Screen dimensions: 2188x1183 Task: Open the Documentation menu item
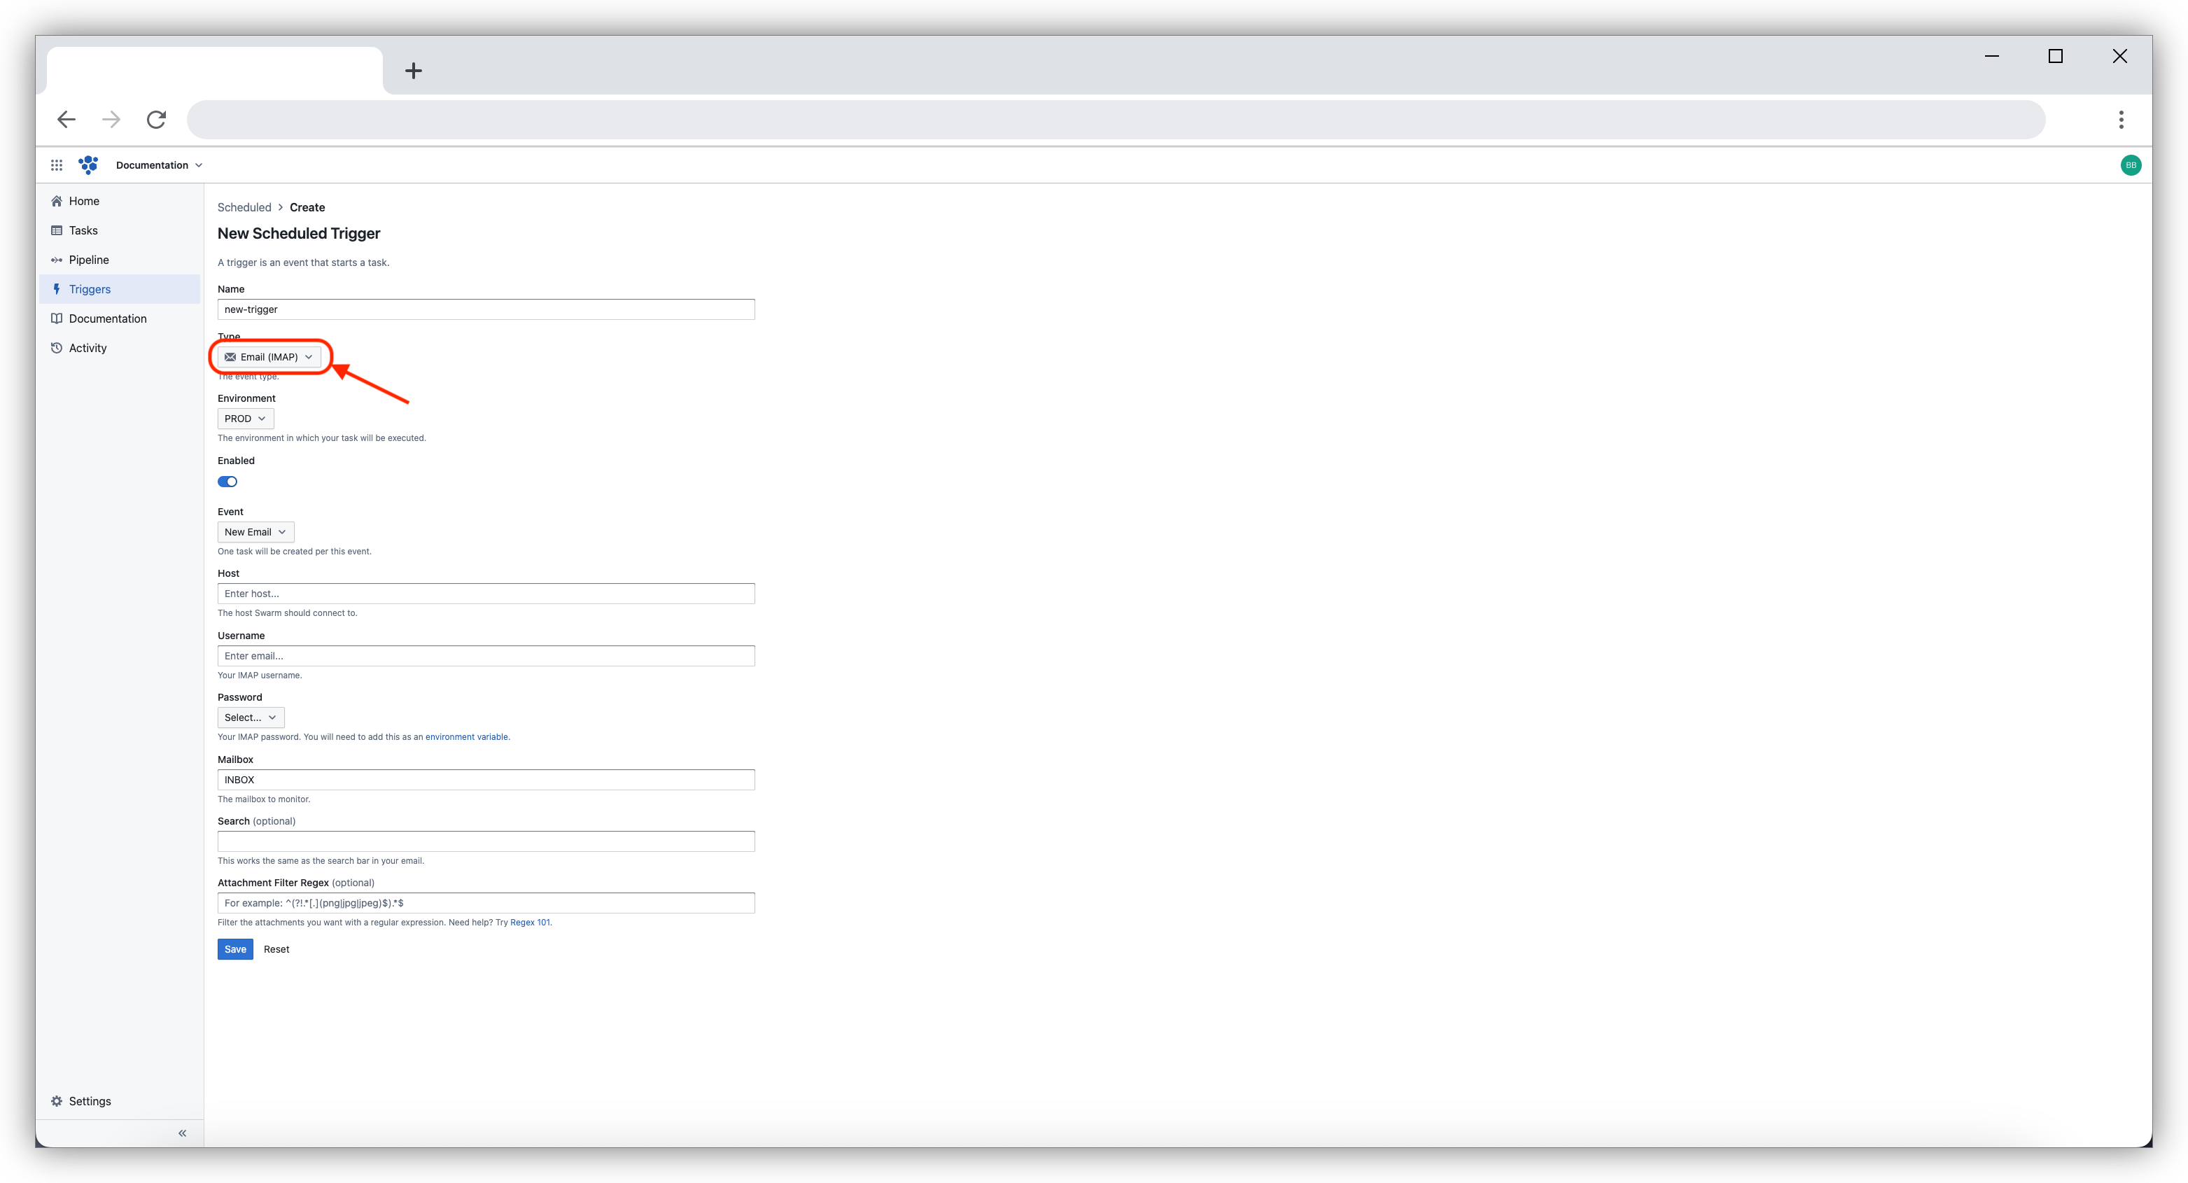pos(108,319)
